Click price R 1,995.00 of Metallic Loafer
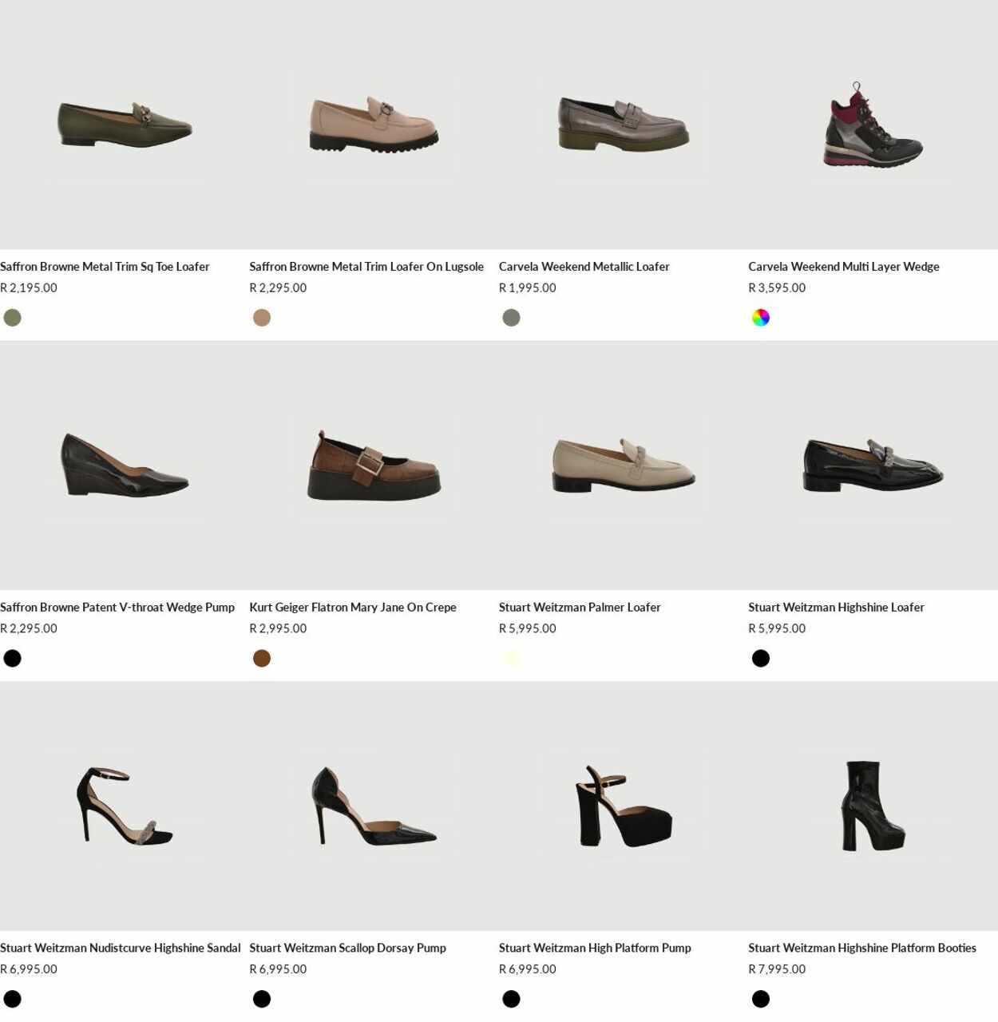The image size is (998, 1022). (x=528, y=288)
